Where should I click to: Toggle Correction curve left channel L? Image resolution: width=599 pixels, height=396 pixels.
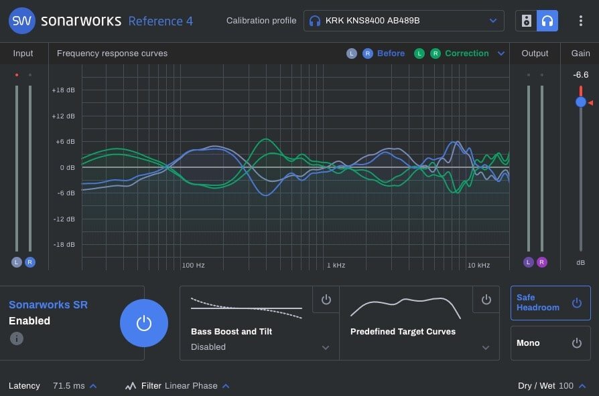[419, 54]
